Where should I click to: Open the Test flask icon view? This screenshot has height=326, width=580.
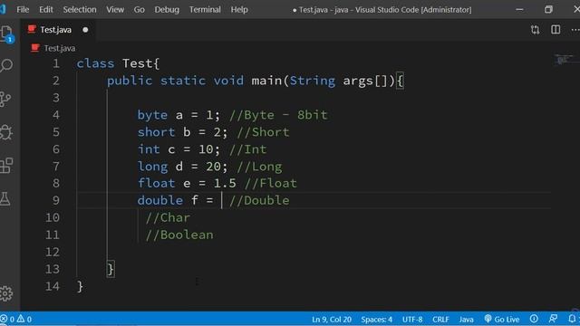tap(5, 199)
